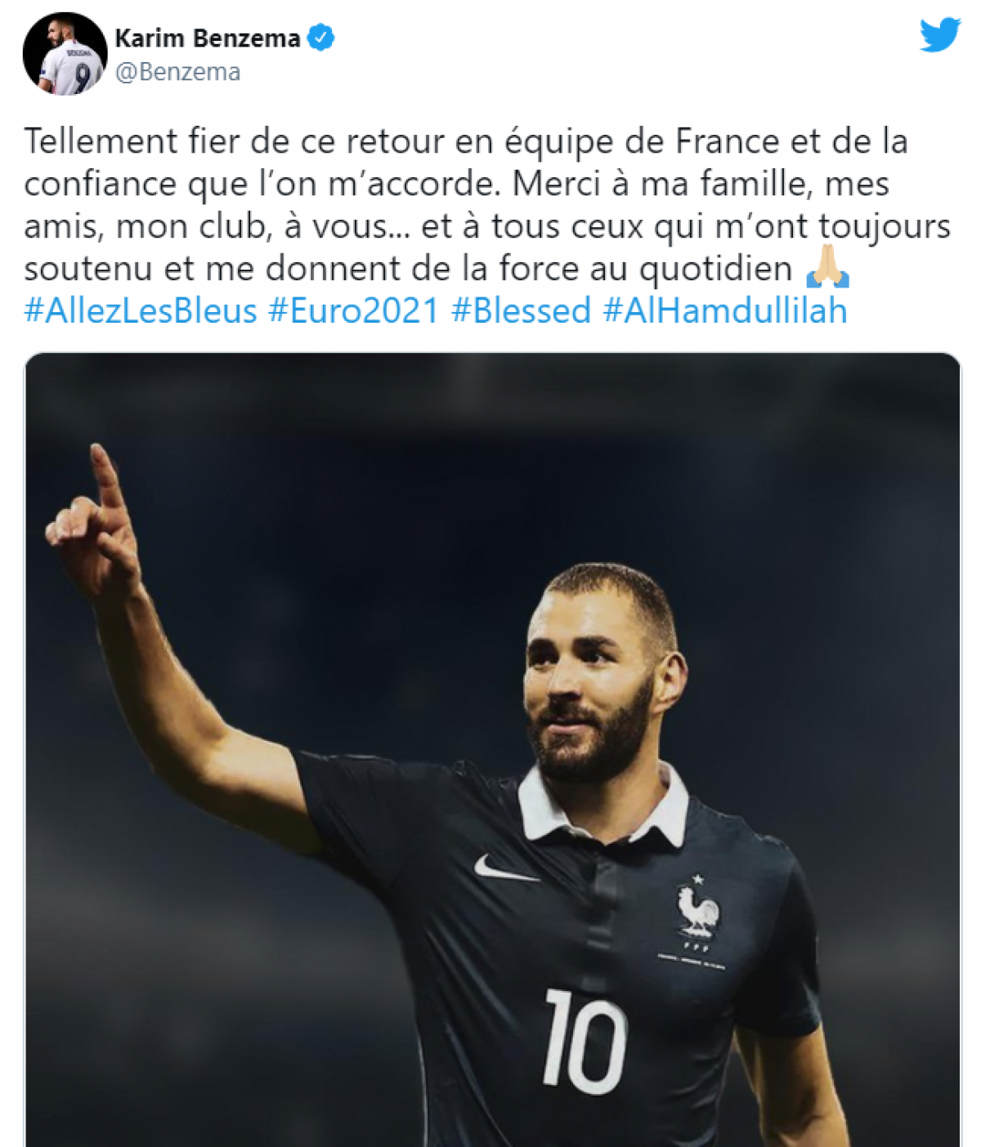Open the Karim Benzema display name
Viewport: 981px width, 1147px height.
[208, 38]
